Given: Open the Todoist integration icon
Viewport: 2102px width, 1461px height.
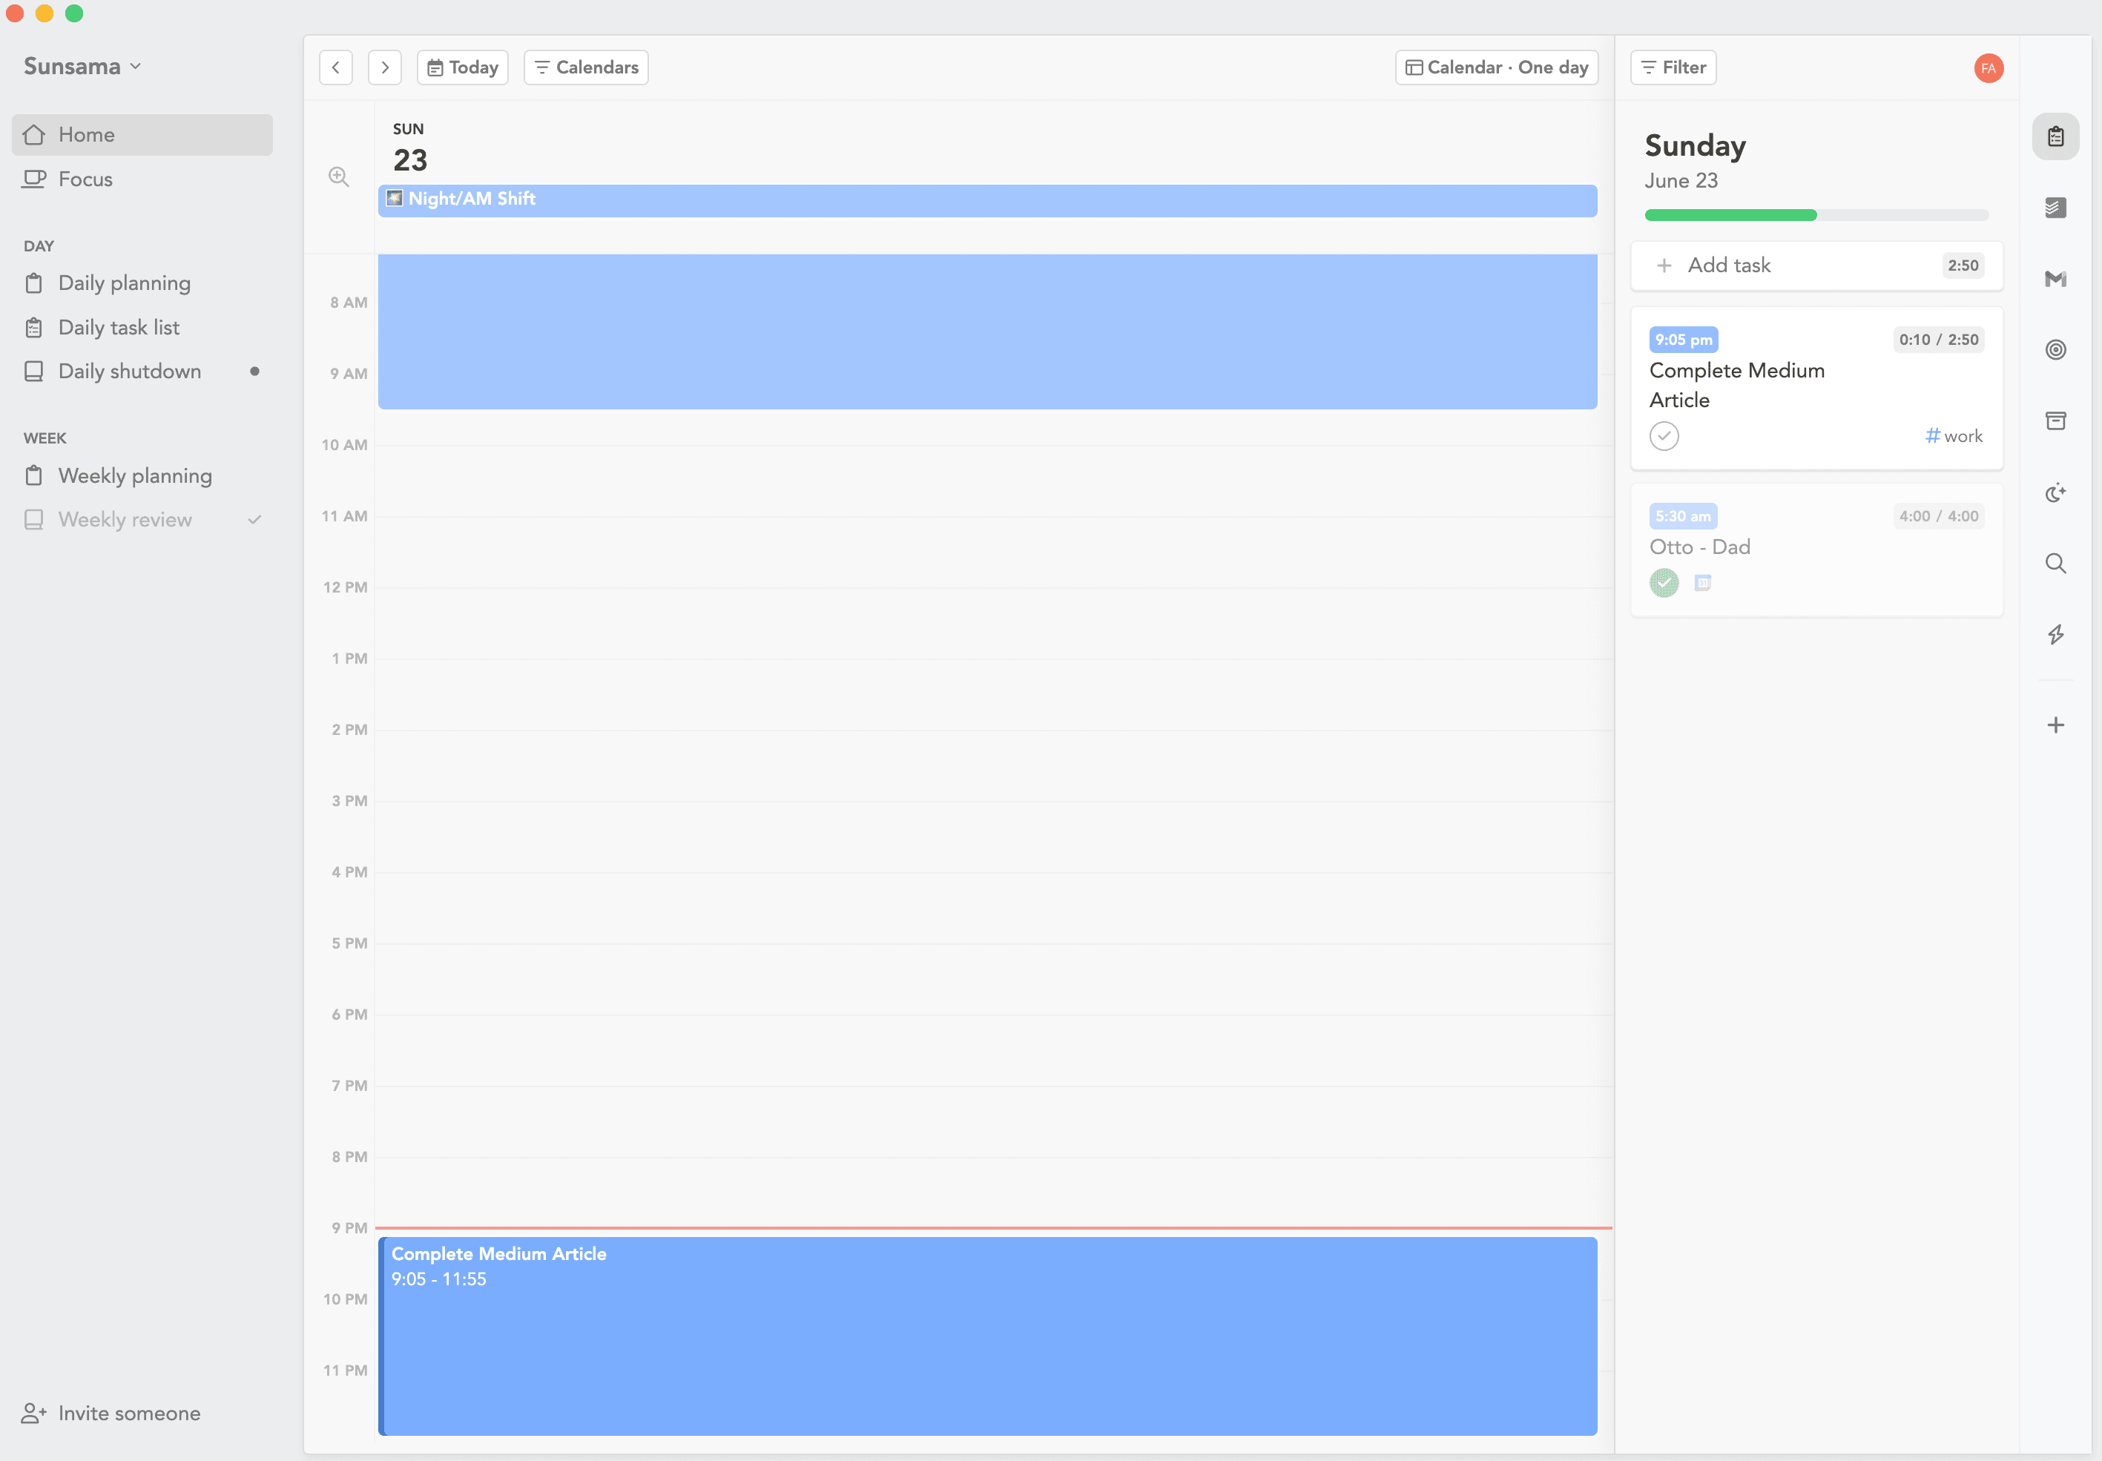Looking at the screenshot, I should click(x=2055, y=208).
